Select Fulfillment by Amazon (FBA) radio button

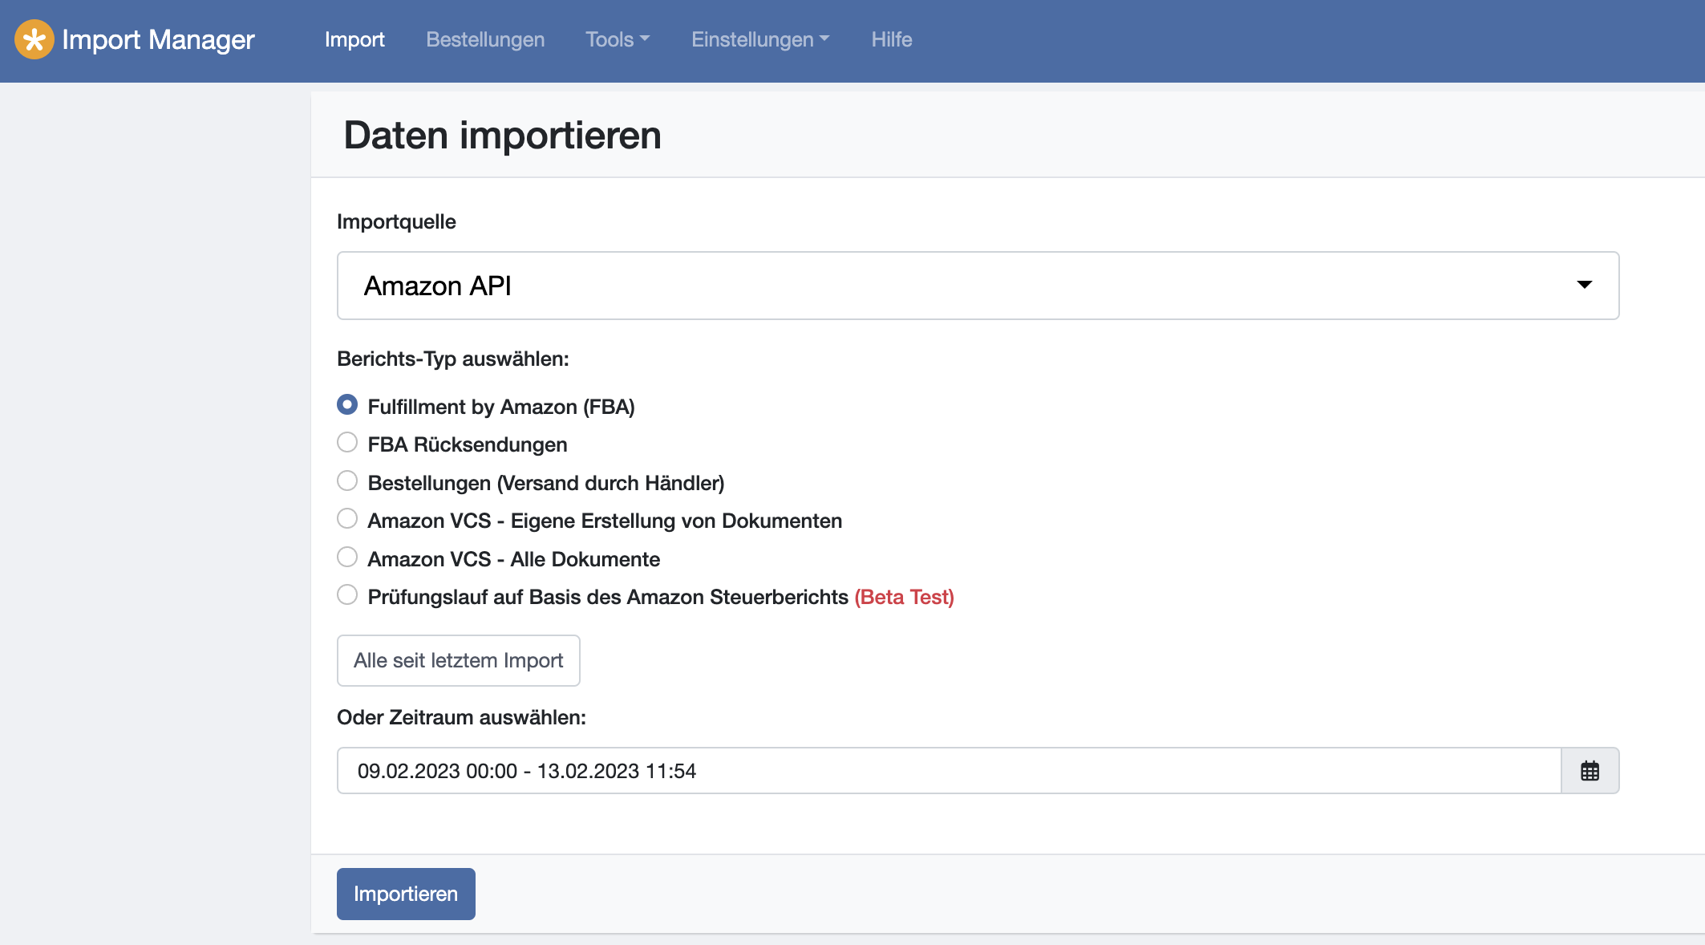coord(347,405)
